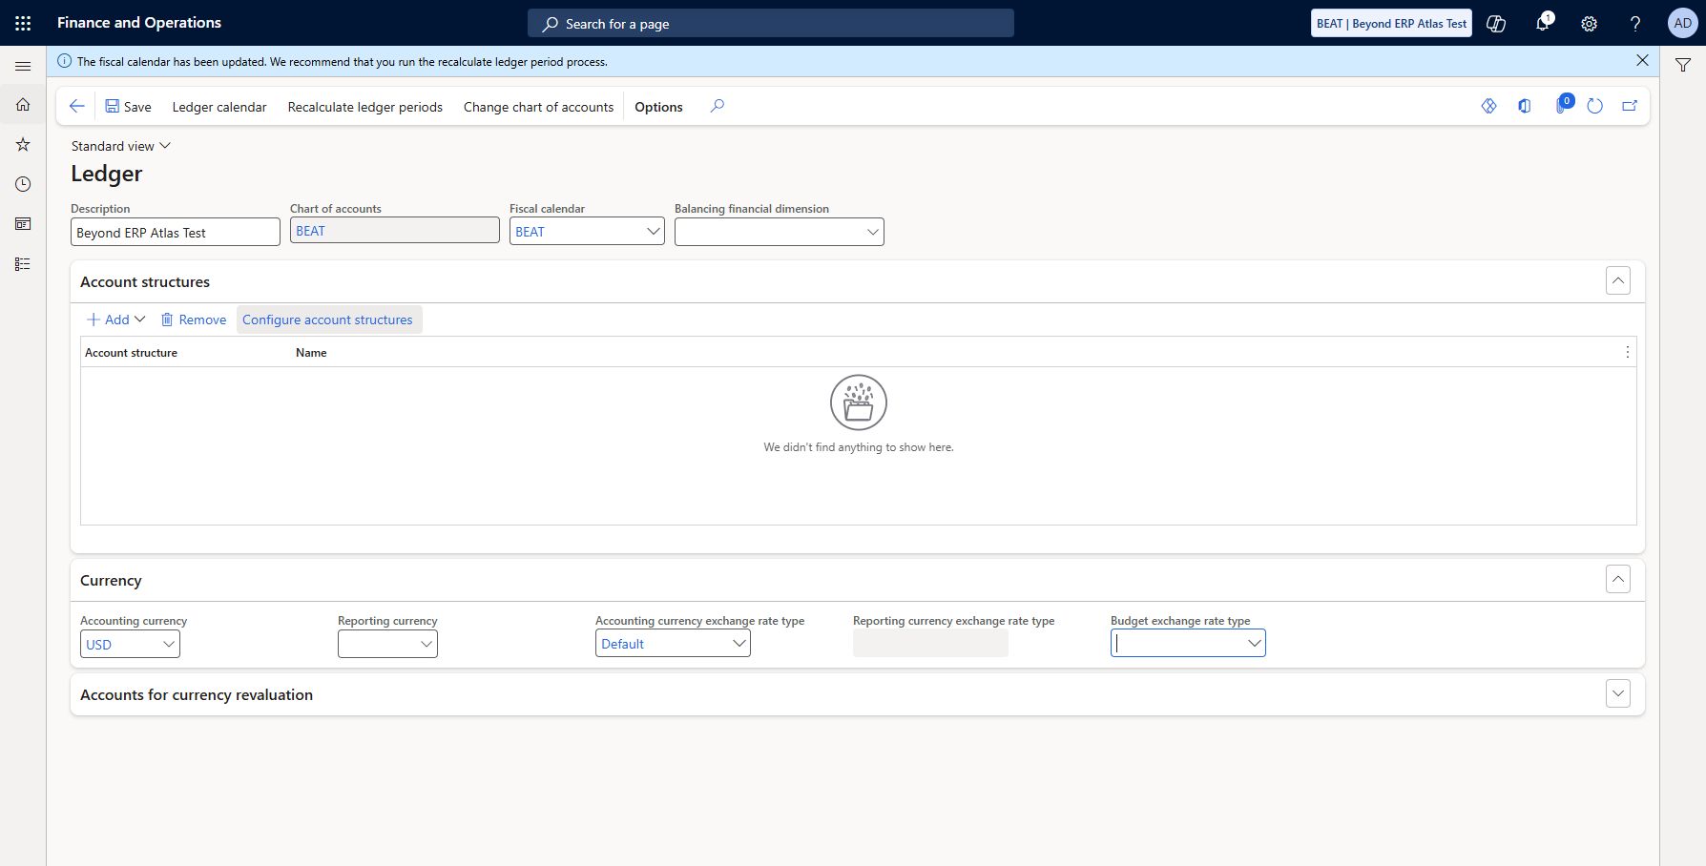Screen dimensions: 1706x866
Task: Refresh the page icon
Action: pyautogui.click(x=1594, y=106)
